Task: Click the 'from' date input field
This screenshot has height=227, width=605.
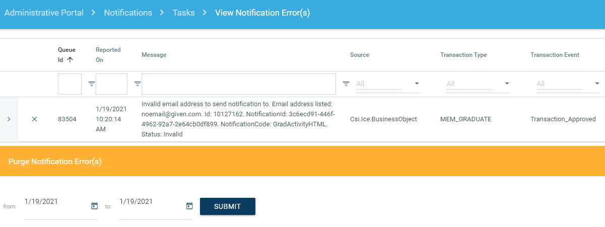Action: coord(55,202)
